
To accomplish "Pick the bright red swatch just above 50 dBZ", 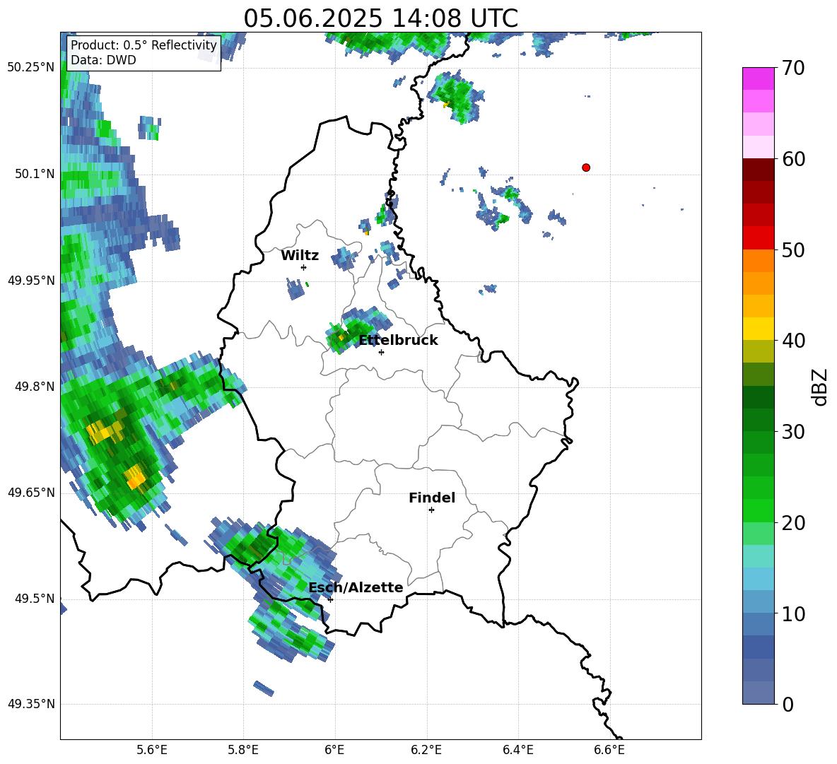I will point(758,238).
